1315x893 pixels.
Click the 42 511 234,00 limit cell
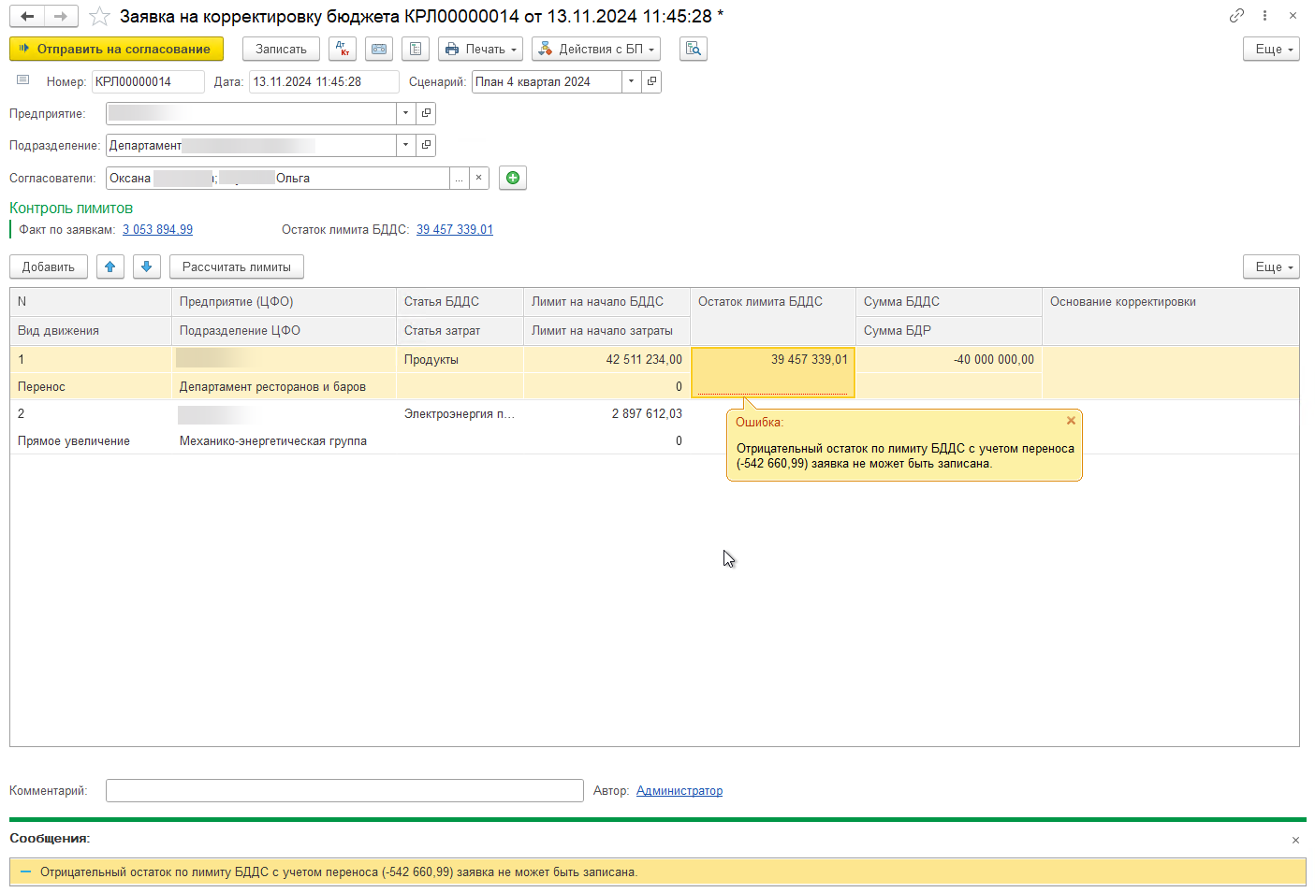[606, 359]
